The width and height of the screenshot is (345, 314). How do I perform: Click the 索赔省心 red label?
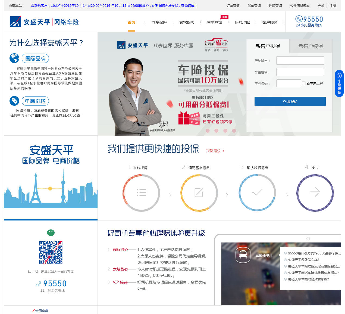pos(120,269)
